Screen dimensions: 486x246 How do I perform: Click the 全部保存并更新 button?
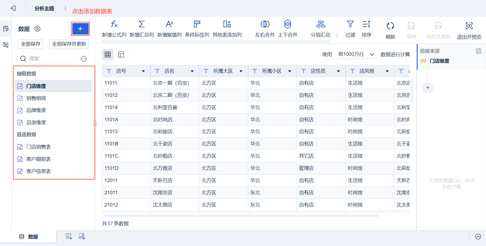point(69,44)
